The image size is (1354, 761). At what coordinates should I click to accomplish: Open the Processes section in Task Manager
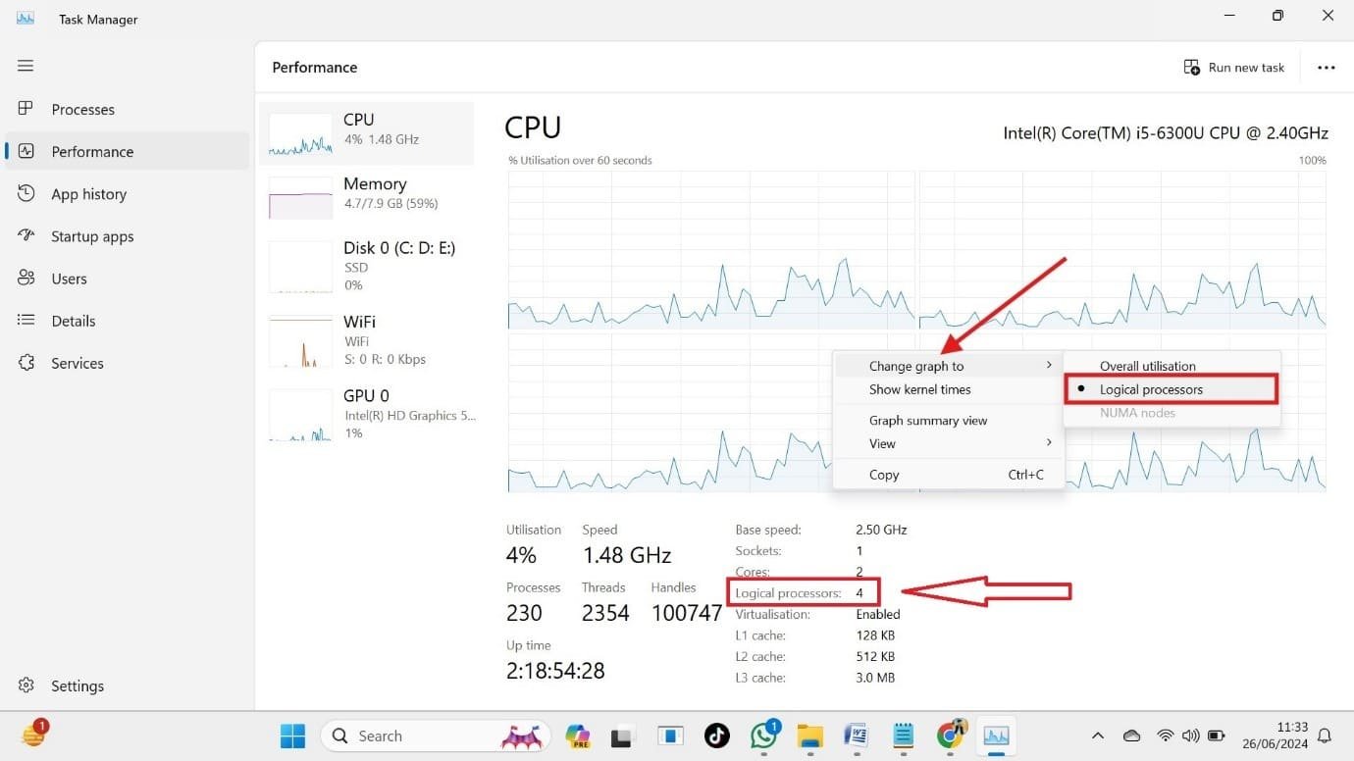click(83, 109)
